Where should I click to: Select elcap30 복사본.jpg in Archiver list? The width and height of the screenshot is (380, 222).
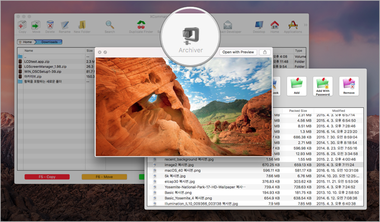tap(180, 181)
